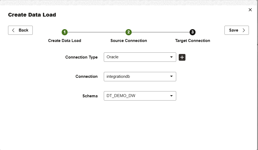The height and width of the screenshot is (150, 258).
Task: Open the Schema dropdown showing DT_DEMO_DW
Action: (x=137, y=96)
